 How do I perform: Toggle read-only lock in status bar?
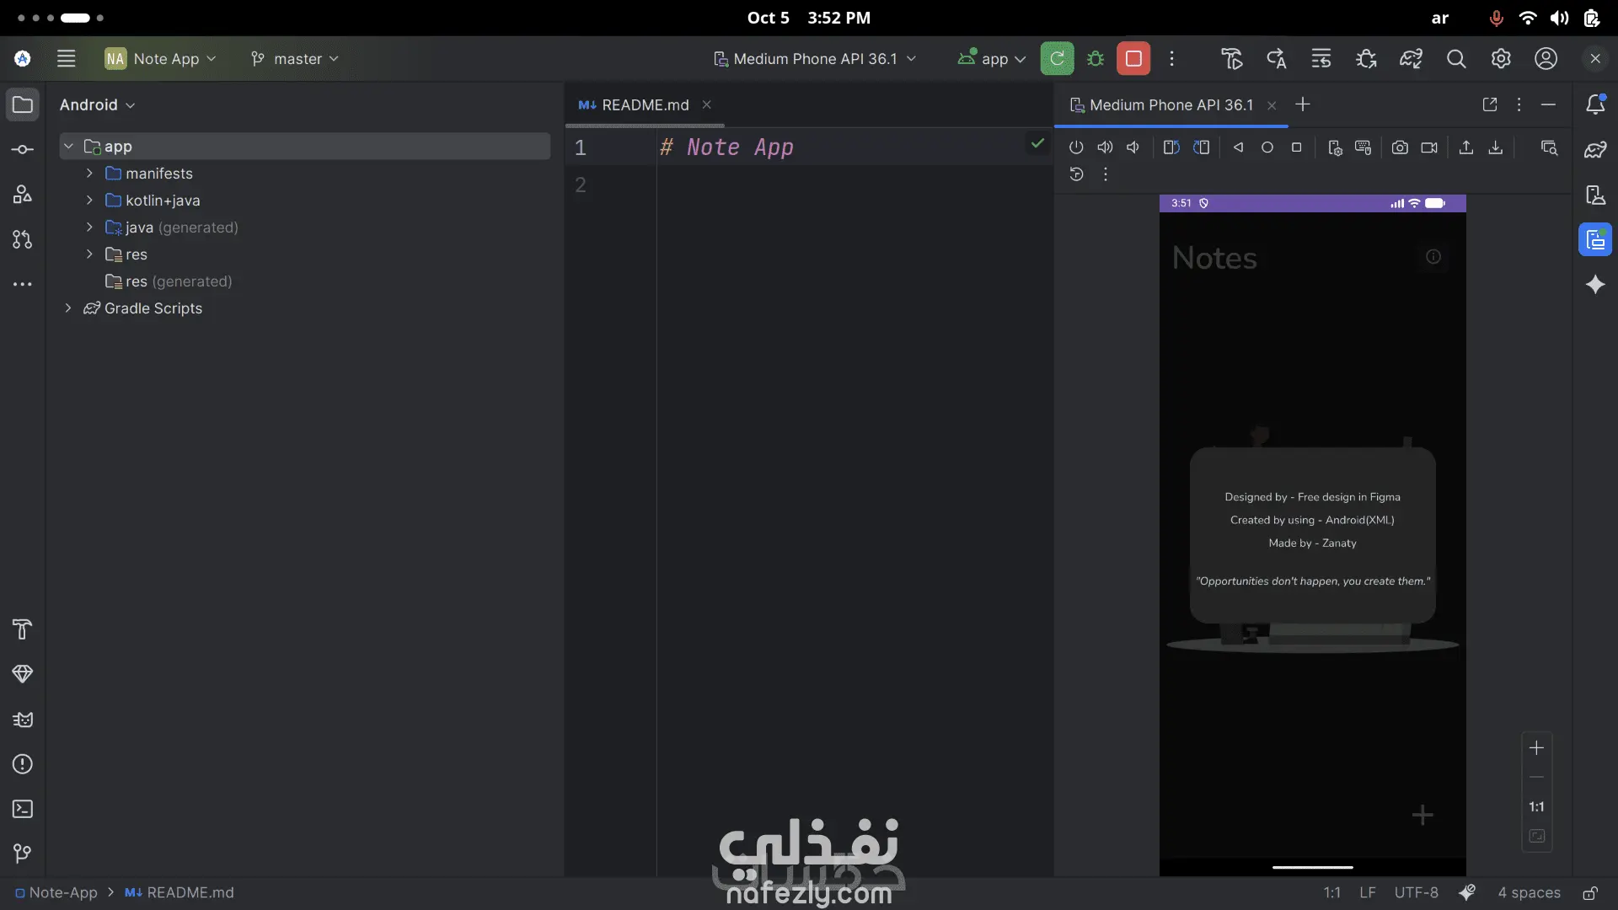(x=1590, y=893)
